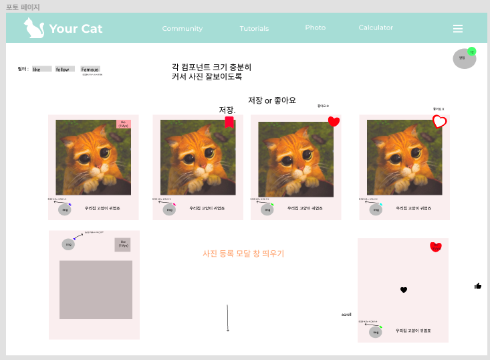490x360 pixels.
Task: Click the Your Cat logo cat icon
Action: (34, 28)
